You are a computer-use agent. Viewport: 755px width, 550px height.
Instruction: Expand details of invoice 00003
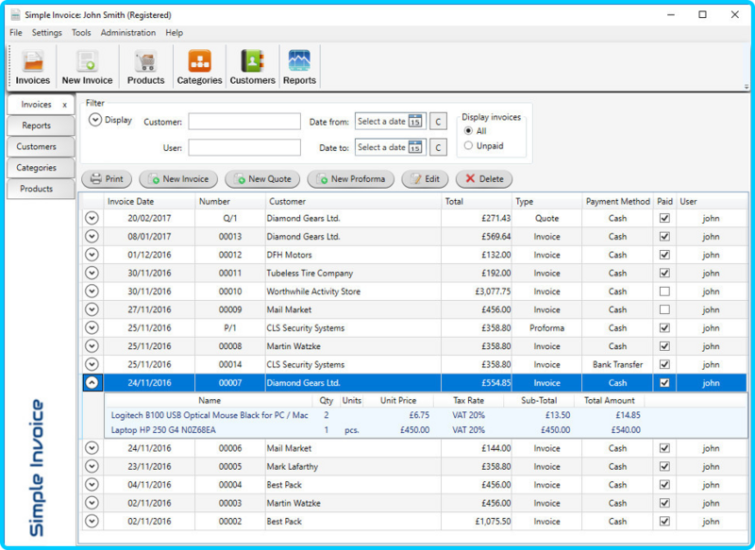(x=92, y=503)
